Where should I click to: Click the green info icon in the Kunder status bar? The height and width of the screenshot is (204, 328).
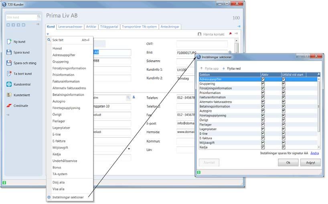click(4, 183)
